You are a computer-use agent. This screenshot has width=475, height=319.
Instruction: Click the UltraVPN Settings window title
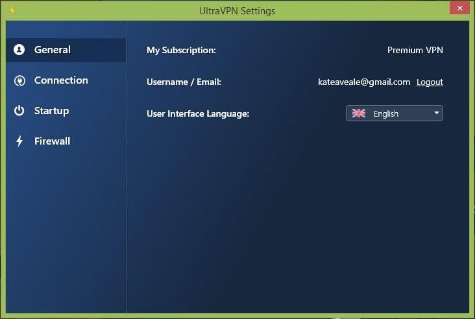click(237, 11)
